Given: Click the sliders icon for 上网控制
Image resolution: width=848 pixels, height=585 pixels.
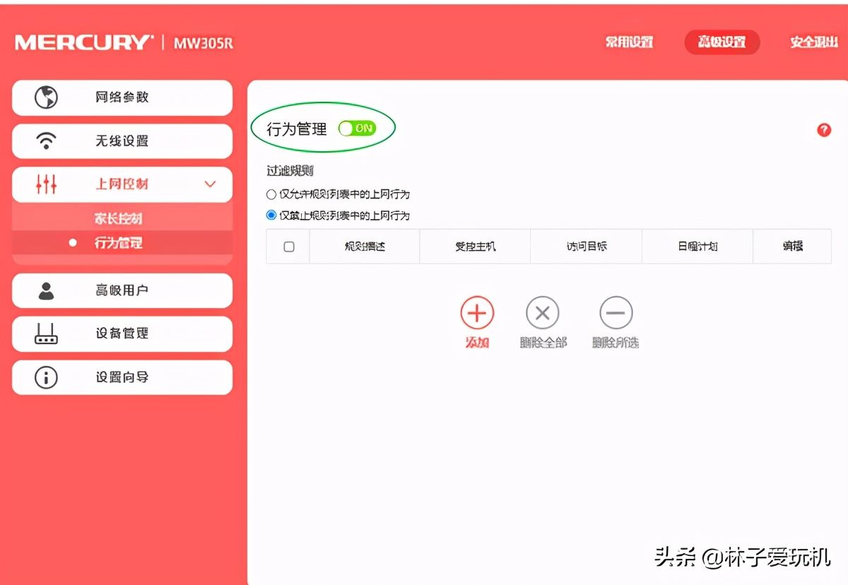Looking at the screenshot, I should (46, 184).
